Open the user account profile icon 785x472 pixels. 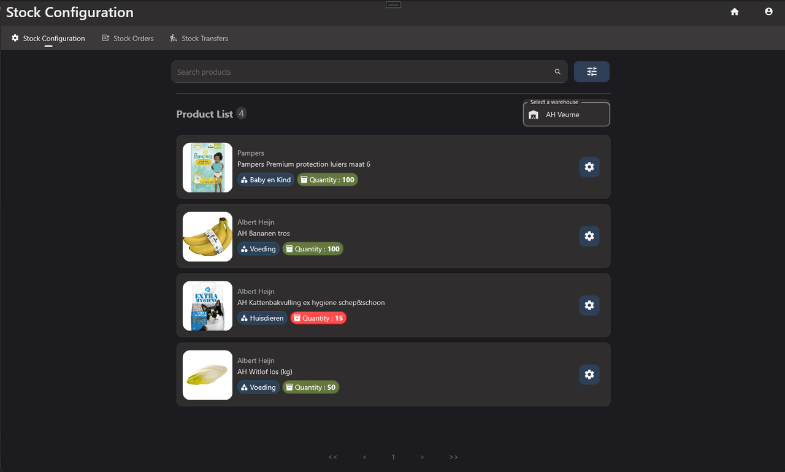[x=768, y=12]
